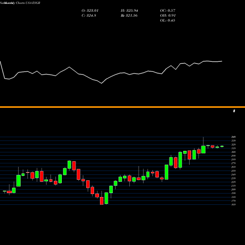The image size is (245, 245).
Task: Click the 219 price axis label
Action: pyautogui.click(x=234, y=186)
